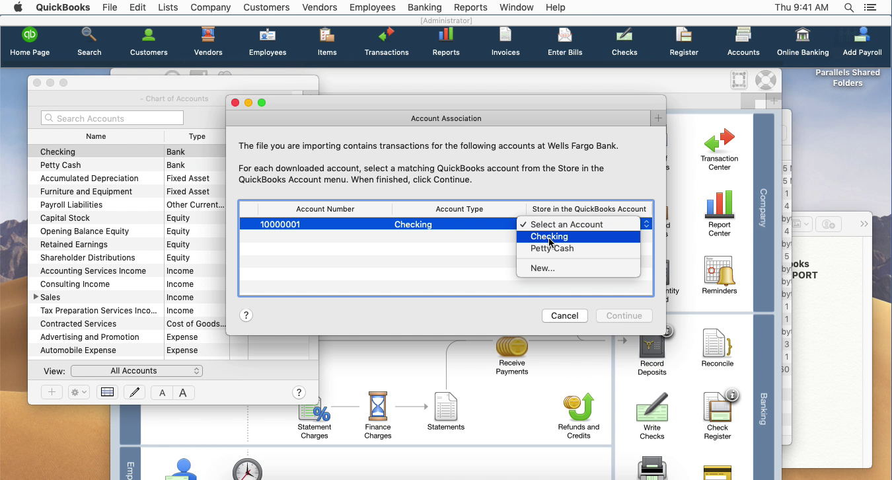Image resolution: width=892 pixels, height=480 pixels.
Task: Click the Name column header in Chart of Accounts
Action: tap(96, 136)
